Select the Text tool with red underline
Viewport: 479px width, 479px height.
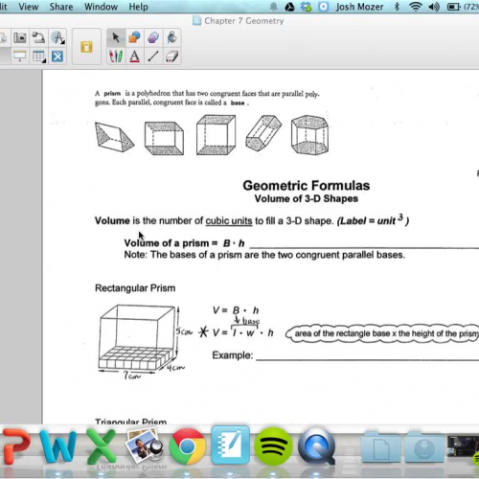[134, 57]
